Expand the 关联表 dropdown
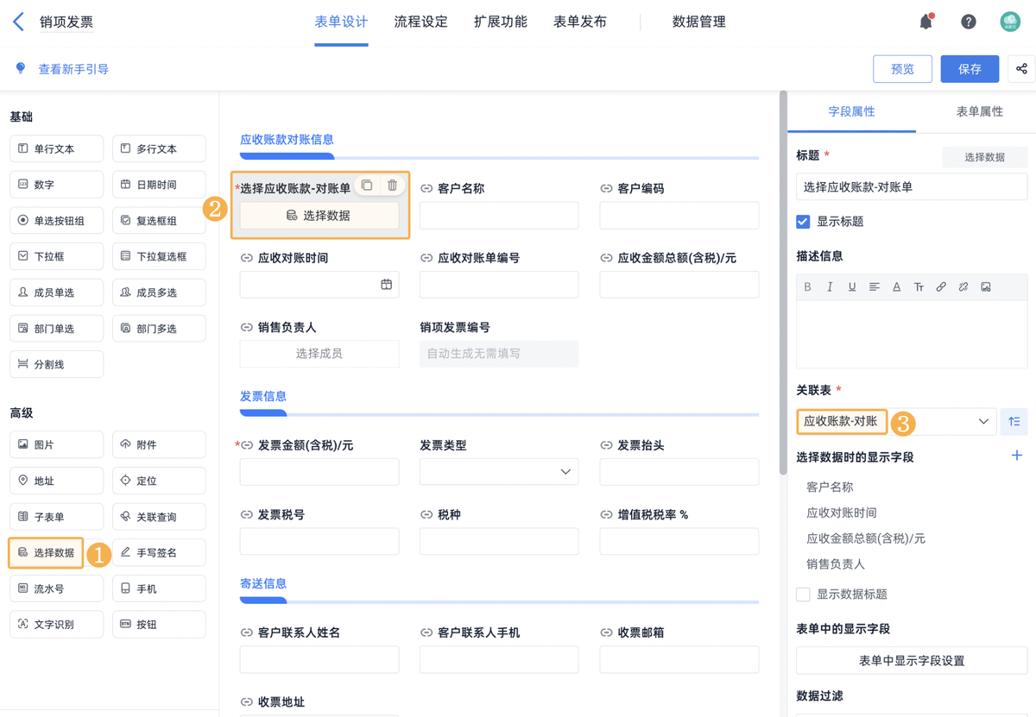Viewport: 1036px width, 717px height. 982,421
